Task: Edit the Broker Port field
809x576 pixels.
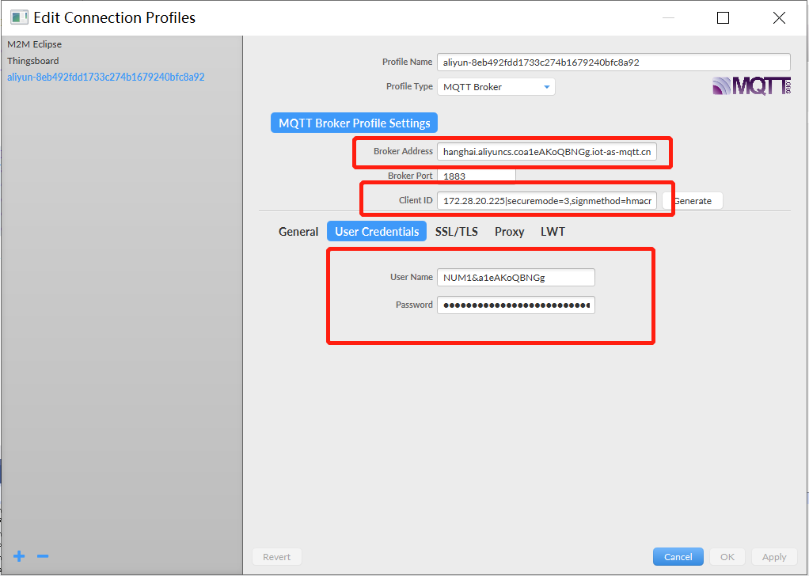Action: [x=477, y=176]
